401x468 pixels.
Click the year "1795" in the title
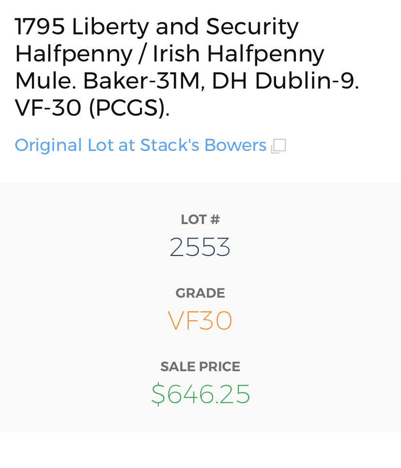40,26
